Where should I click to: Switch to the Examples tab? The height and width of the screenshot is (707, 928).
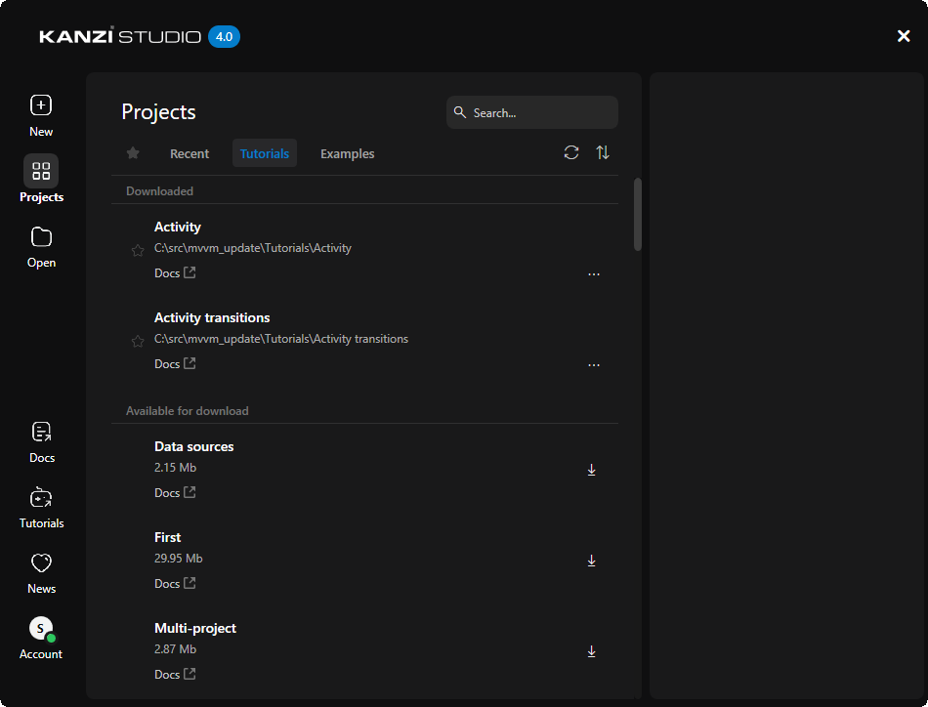click(x=347, y=153)
